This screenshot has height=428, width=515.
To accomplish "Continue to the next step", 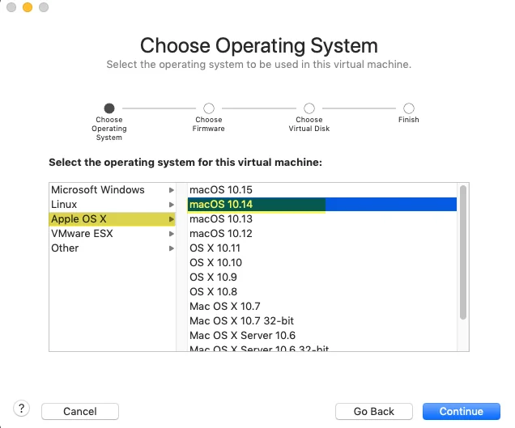I will [461, 411].
